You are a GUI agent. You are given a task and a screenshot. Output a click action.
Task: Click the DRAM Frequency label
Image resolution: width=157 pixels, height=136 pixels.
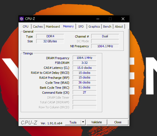coord(58,58)
